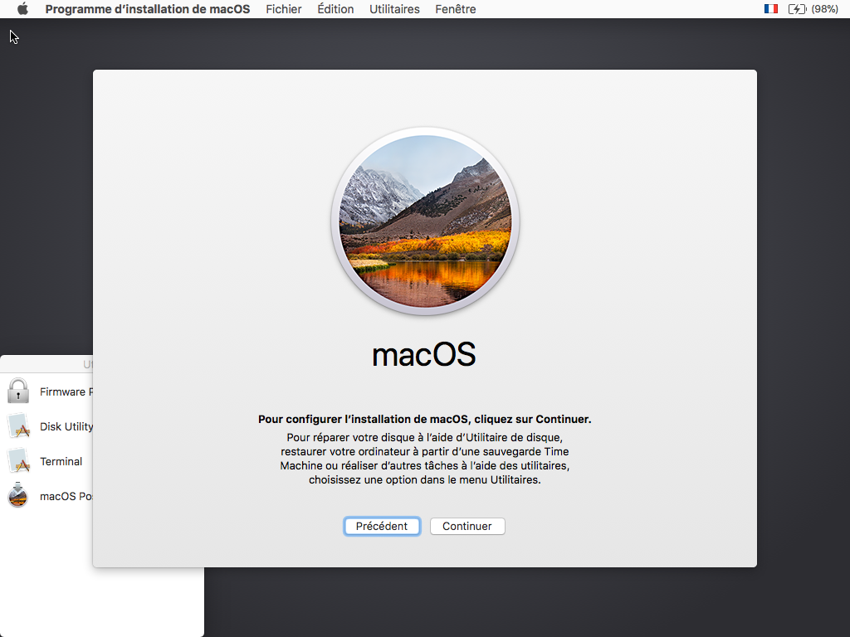Viewport: 850px width, 637px height.
Task: Select the Terminal label in utilities list
Action: click(x=61, y=461)
